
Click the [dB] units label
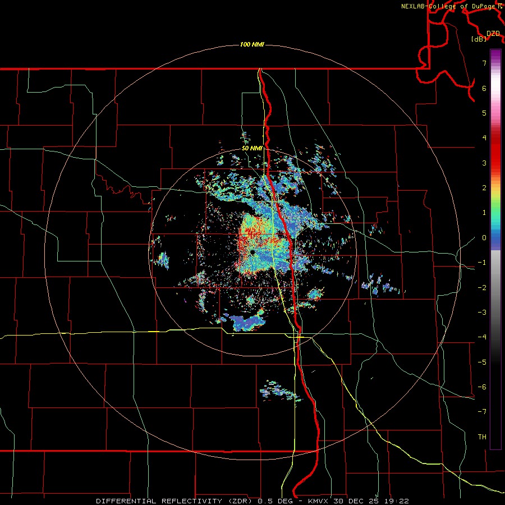[479, 39]
